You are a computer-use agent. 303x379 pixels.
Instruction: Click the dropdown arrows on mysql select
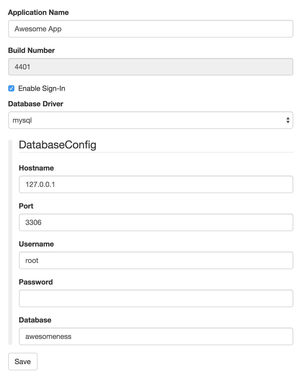[x=288, y=120]
